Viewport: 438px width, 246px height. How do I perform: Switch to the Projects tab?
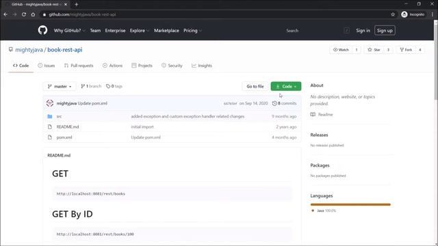click(x=142, y=66)
